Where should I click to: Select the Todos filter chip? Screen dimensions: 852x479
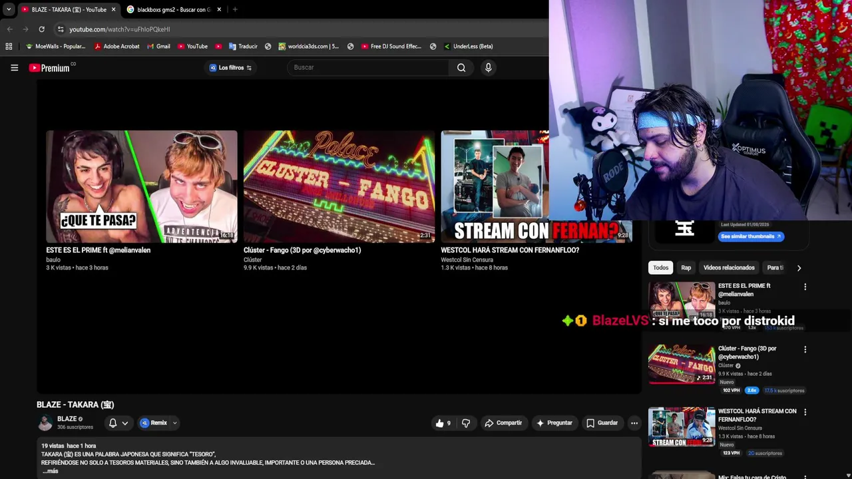point(660,267)
